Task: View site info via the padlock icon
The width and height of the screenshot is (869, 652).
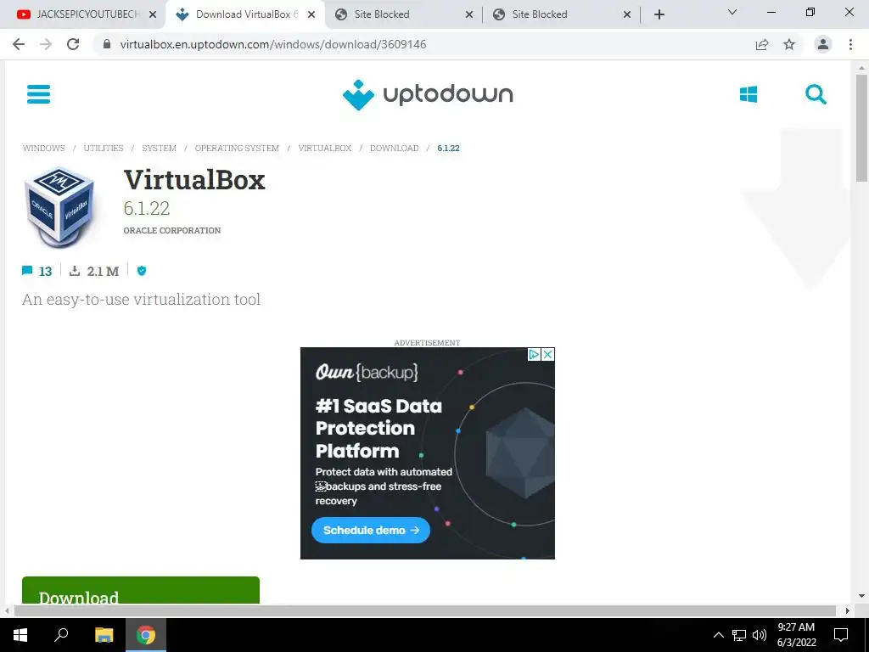Action: (x=107, y=44)
